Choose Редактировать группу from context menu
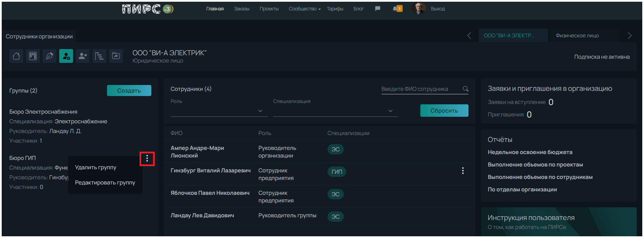The image size is (644, 238). tap(105, 183)
